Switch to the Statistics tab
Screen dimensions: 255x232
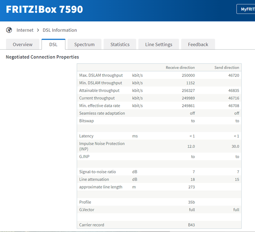(120, 44)
